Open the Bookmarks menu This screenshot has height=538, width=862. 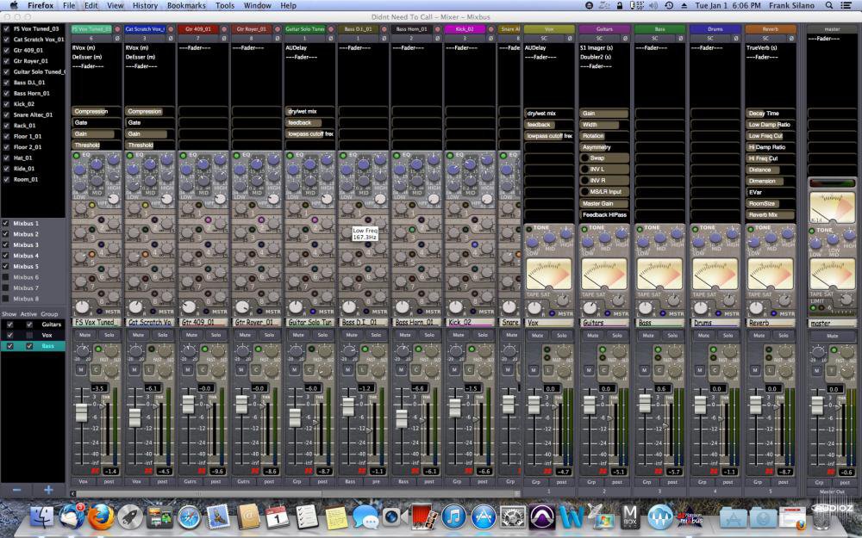pyautogui.click(x=186, y=5)
